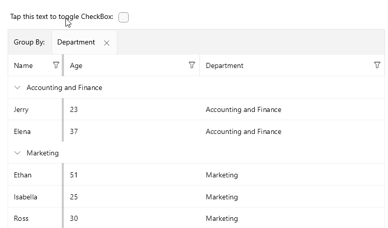Click Ethan's age cell showing 51

click(x=74, y=175)
